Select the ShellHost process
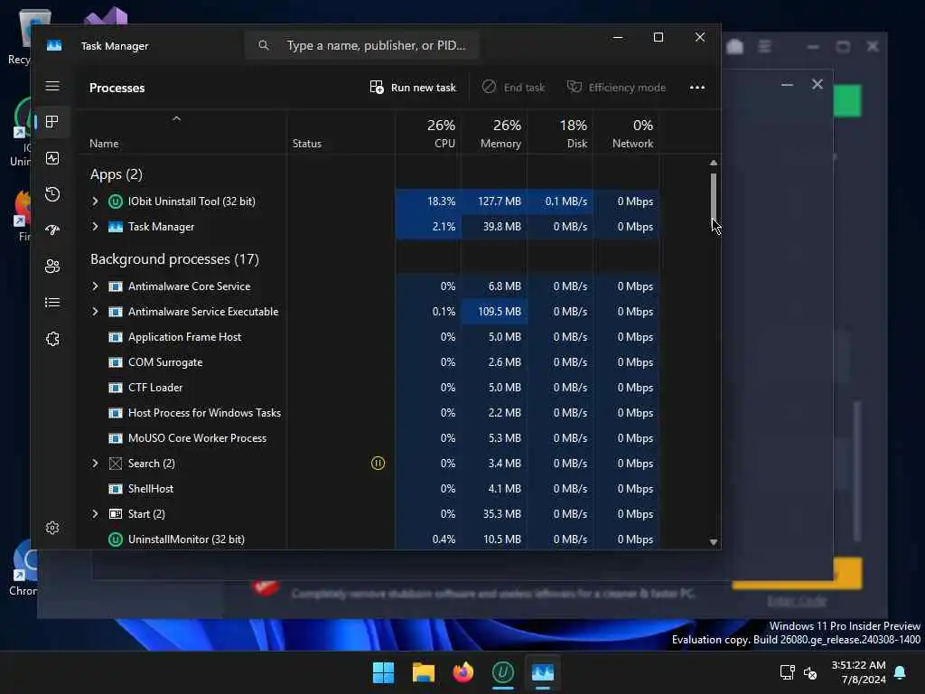 [370, 489]
